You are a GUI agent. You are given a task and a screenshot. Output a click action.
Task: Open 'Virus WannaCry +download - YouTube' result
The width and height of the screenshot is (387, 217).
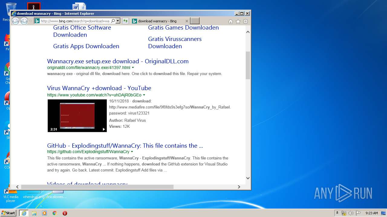click(x=99, y=88)
